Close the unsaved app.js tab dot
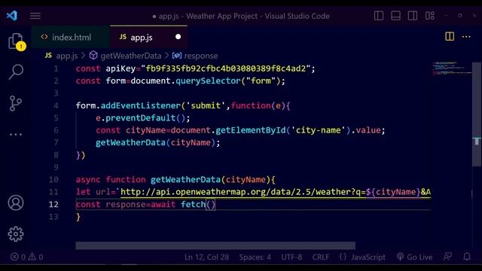Viewport: 482px width, 271px height. tap(178, 37)
